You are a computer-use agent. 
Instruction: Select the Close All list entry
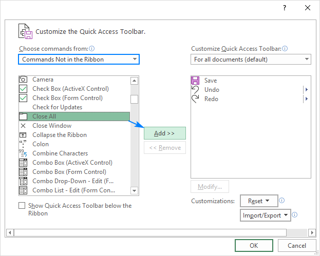74,116
